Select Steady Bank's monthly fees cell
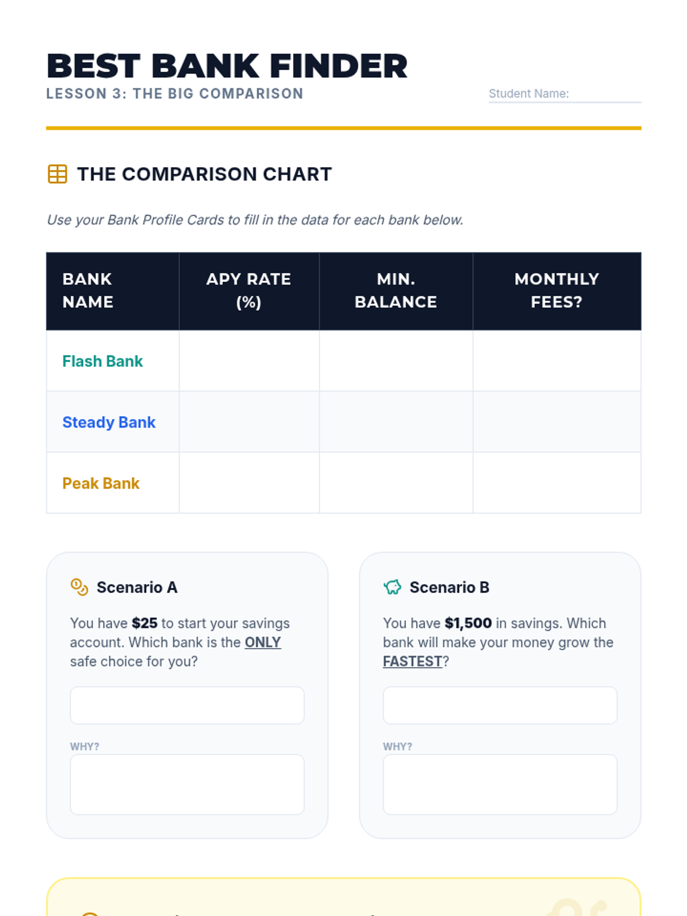 [x=556, y=422]
